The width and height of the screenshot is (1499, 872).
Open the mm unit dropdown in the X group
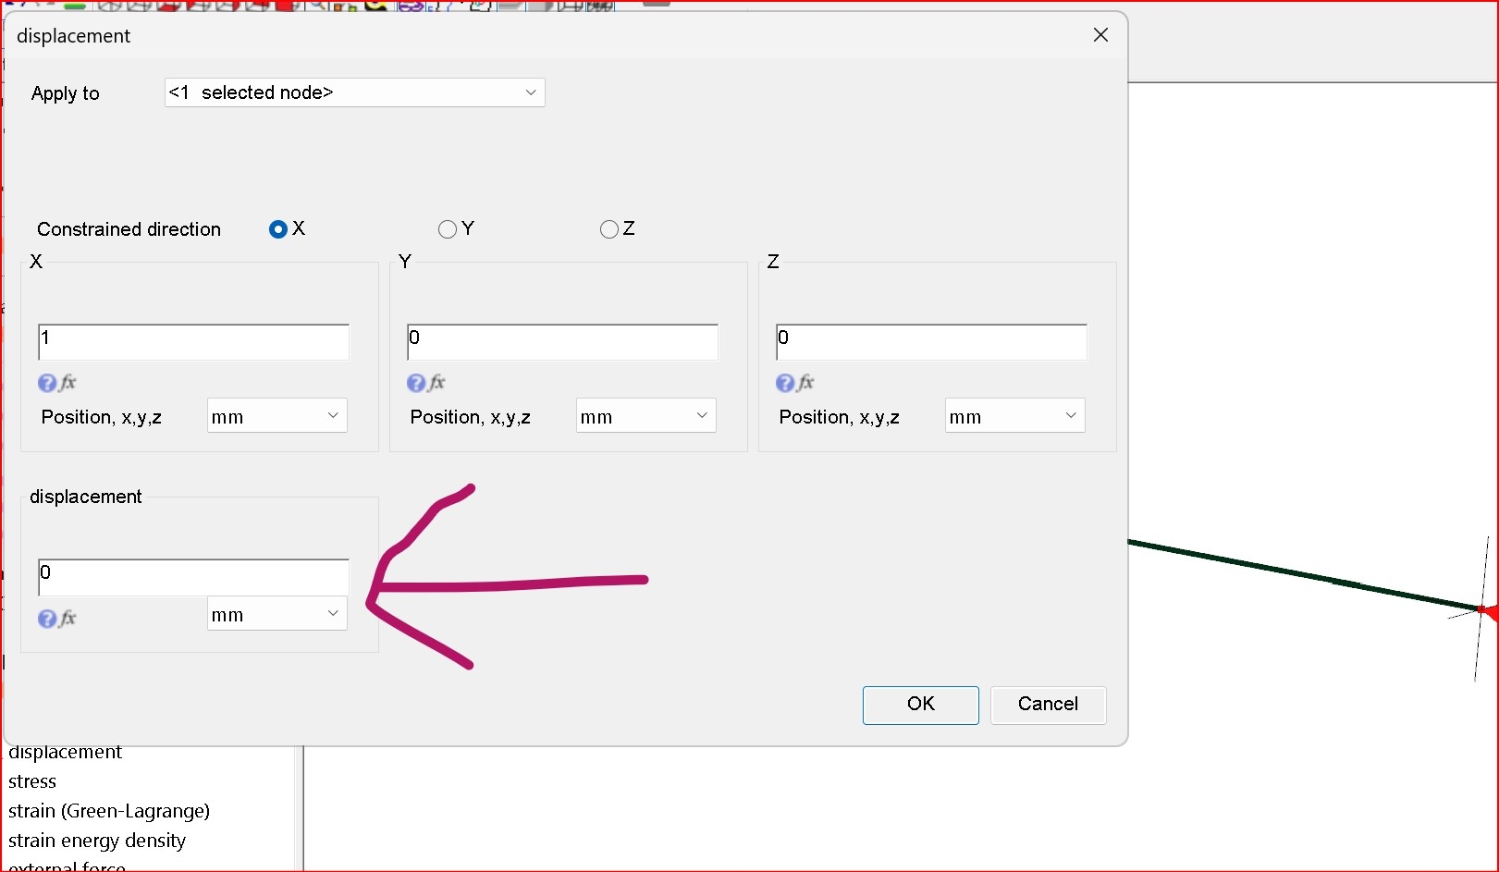pyautogui.click(x=276, y=416)
